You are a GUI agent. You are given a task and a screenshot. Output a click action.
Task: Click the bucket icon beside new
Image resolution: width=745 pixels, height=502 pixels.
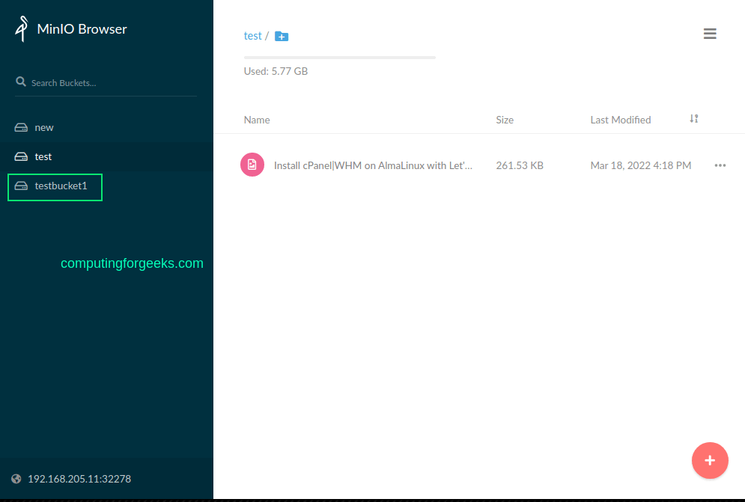click(20, 127)
